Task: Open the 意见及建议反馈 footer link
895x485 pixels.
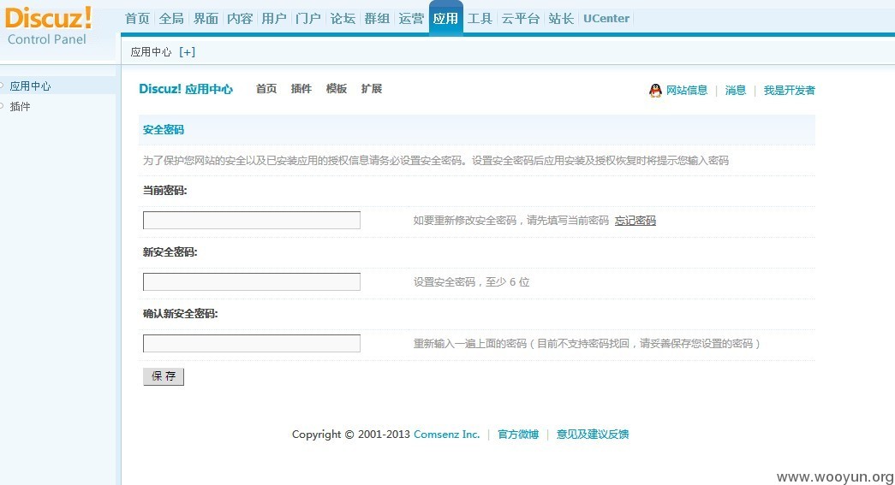Action: coord(593,435)
